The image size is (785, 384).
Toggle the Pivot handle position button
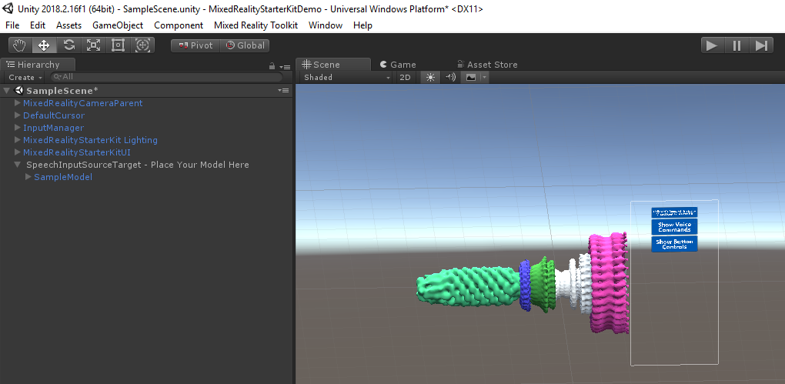tap(195, 45)
